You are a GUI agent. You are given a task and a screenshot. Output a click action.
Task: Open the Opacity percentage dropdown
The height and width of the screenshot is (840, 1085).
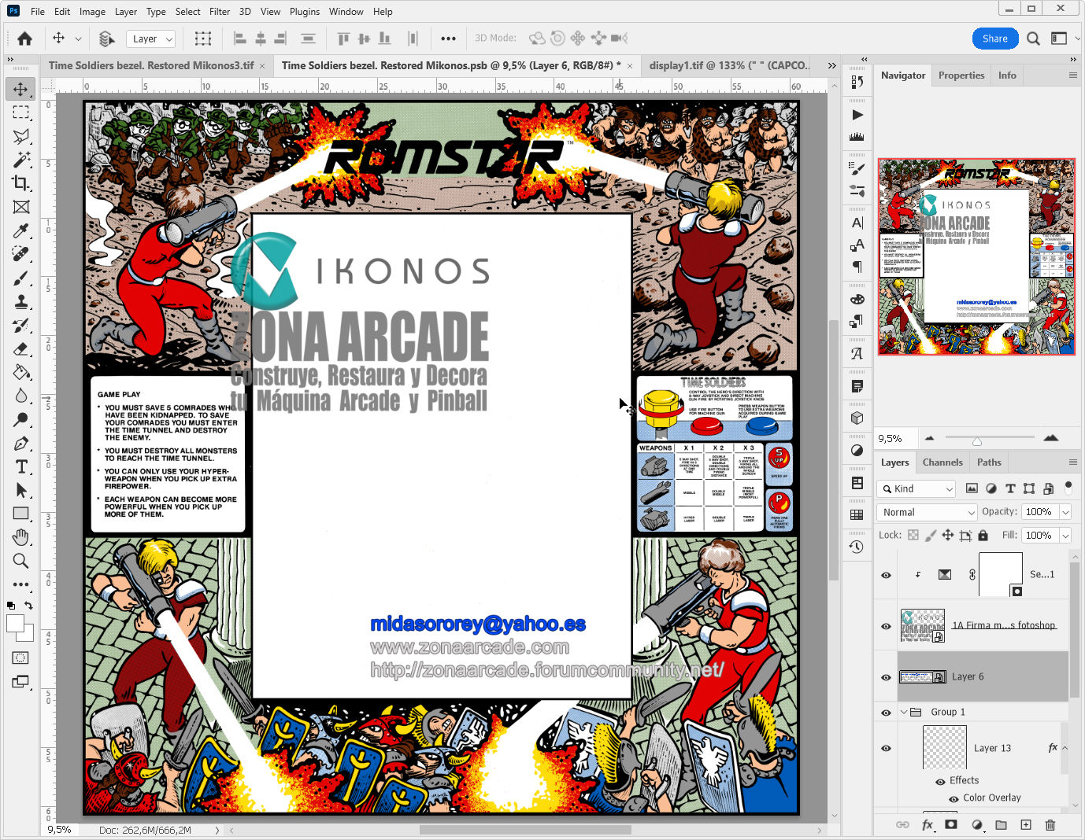[1065, 512]
